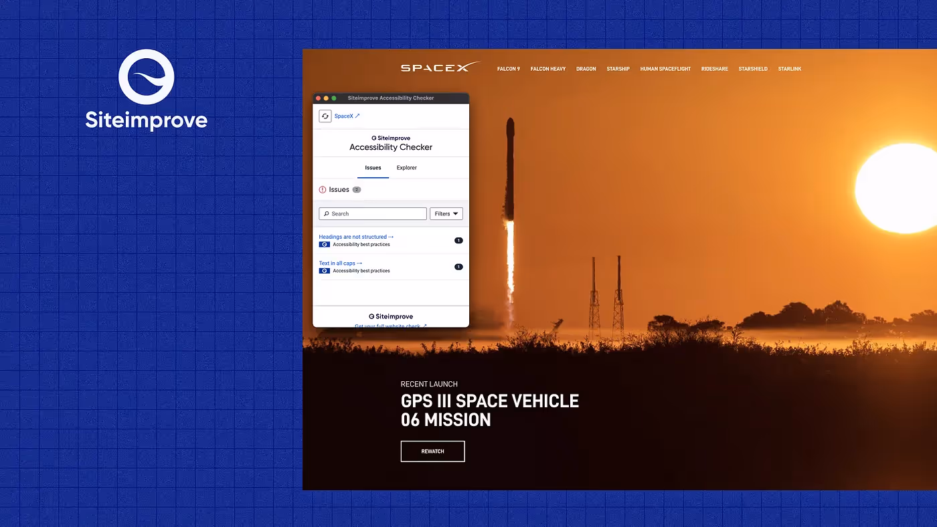Open Starlink in SpaceX navigation
This screenshot has width=937, height=527.
(x=790, y=69)
